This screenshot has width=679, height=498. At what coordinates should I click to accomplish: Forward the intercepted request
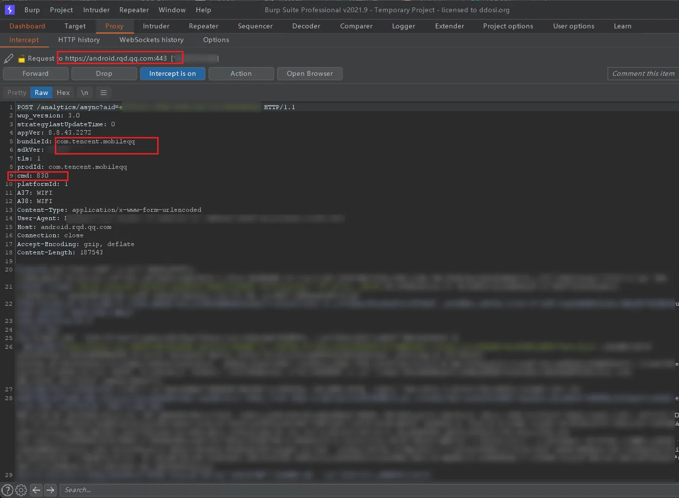[35, 73]
